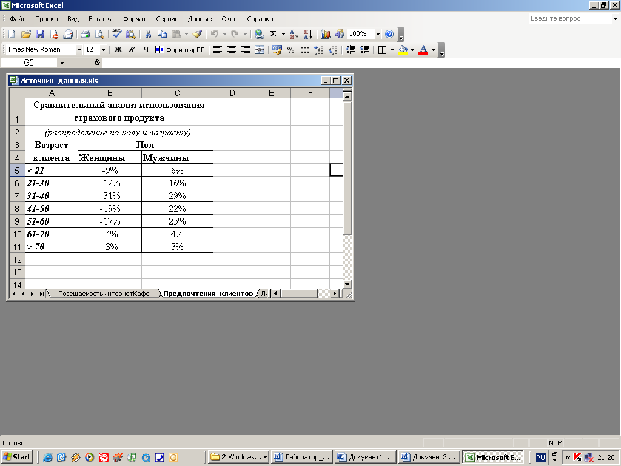Apply yellow fill color bucket

pyautogui.click(x=403, y=50)
